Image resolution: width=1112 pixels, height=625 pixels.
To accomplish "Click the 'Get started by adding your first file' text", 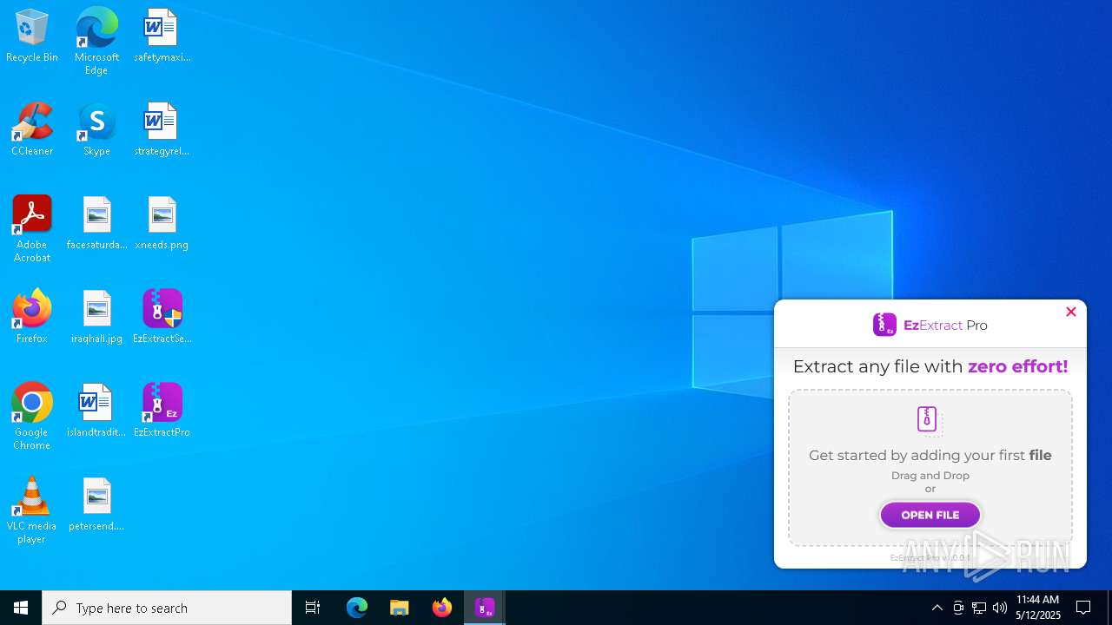I will click(930, 455).
